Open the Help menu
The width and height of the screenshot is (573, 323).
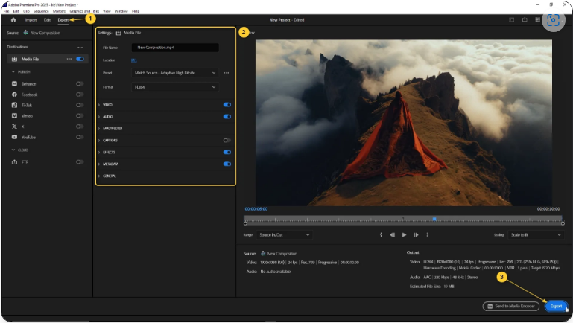[x=136, y=11]
